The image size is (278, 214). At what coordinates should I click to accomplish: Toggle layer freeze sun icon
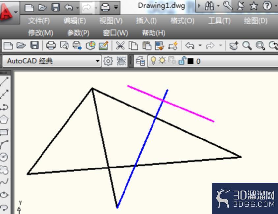(x=162, y=60)
